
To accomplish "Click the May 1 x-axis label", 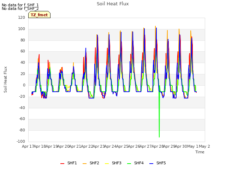I will [x=193, y=146].
